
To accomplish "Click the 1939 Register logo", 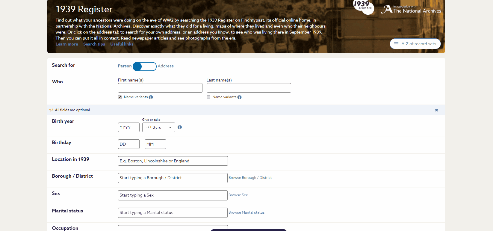I will [x=364, y=7].
